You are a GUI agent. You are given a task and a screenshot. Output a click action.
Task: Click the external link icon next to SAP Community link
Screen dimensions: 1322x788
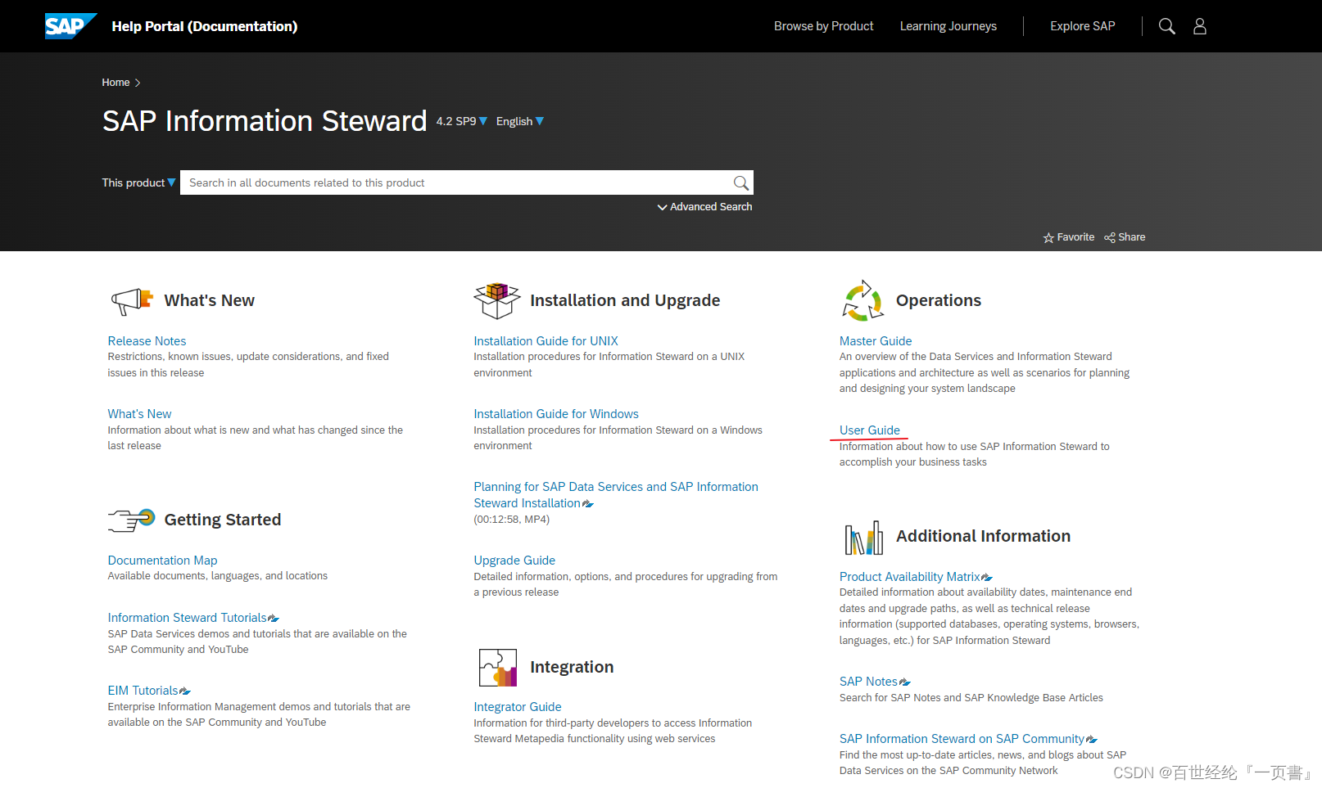pyautogui.click(x=1092, y=740)
